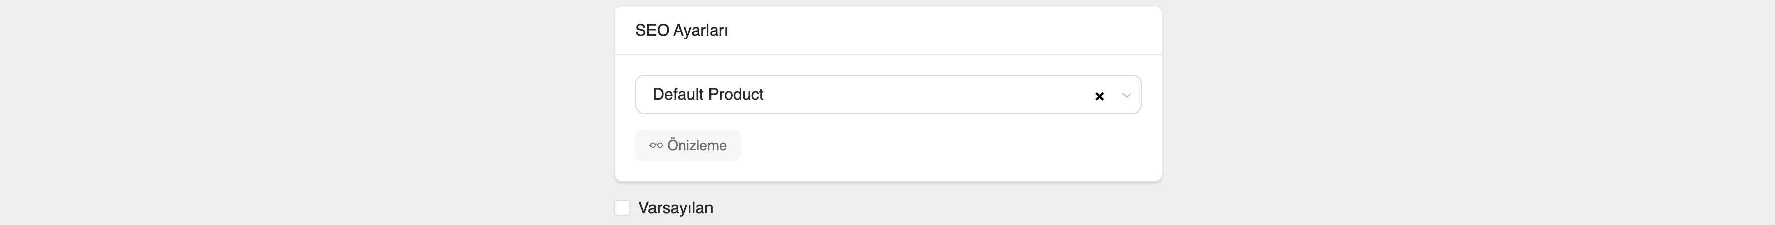Clear the Default Product selection

(1099, 97)
